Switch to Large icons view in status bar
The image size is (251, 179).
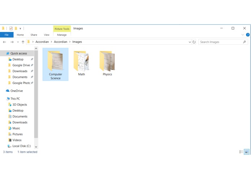(x=247, y=152)
